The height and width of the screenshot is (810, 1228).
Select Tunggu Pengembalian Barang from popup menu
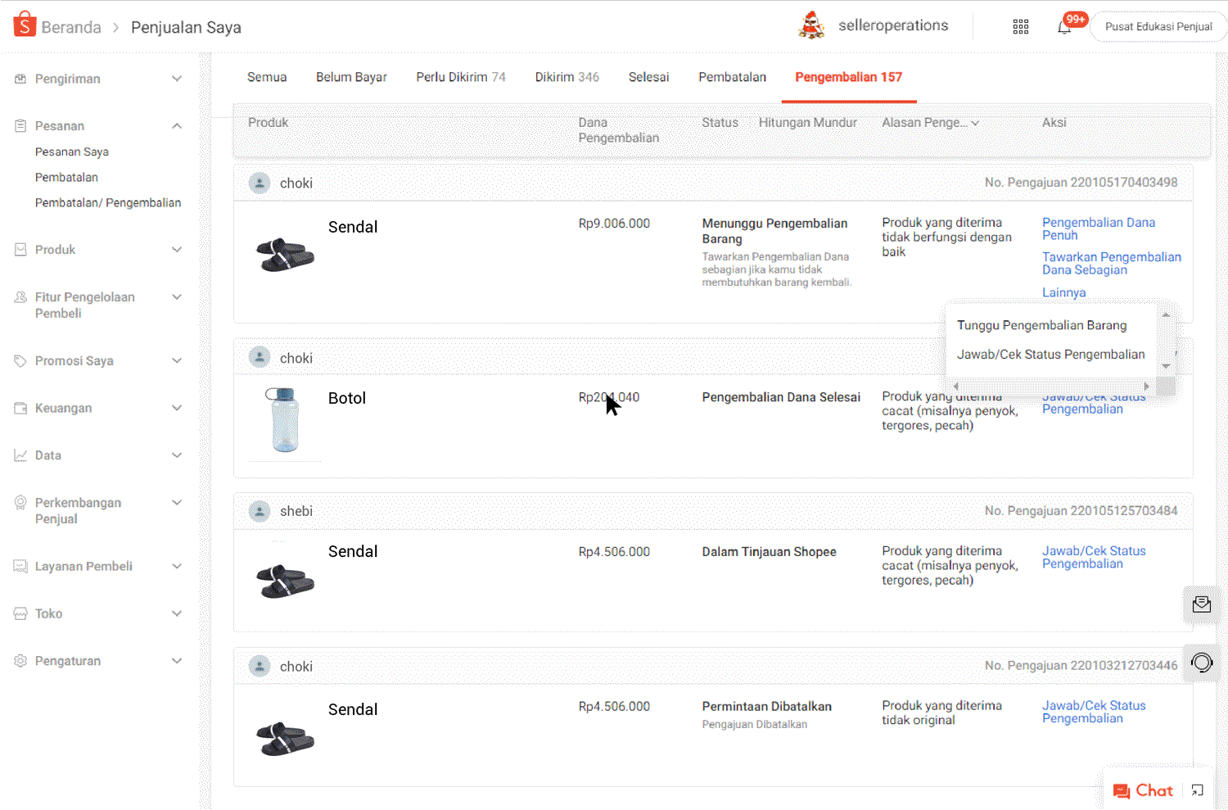[x=1042, y=325]
